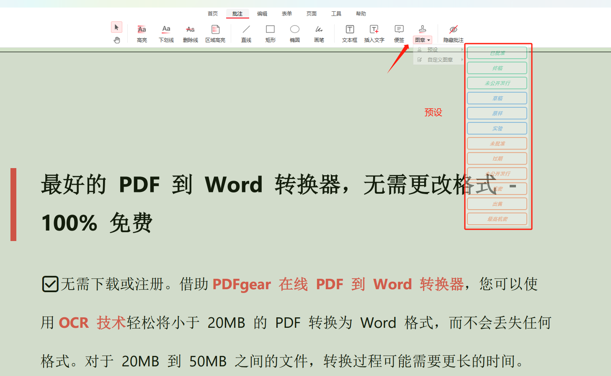This screenshot has height=376, width=611.
Task: Apply the green 终稿 stamp
Action: point(497,68)
